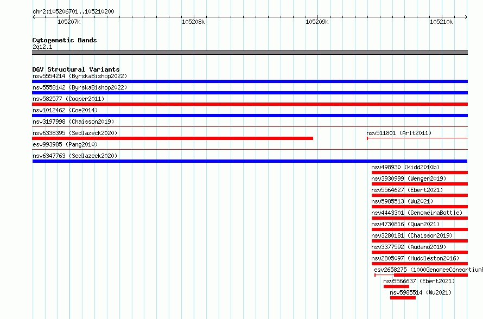Click the chr2:105206701..105210200 coordinates label
The width and height of the screenshot is (483, 319).
click(73, 11)
